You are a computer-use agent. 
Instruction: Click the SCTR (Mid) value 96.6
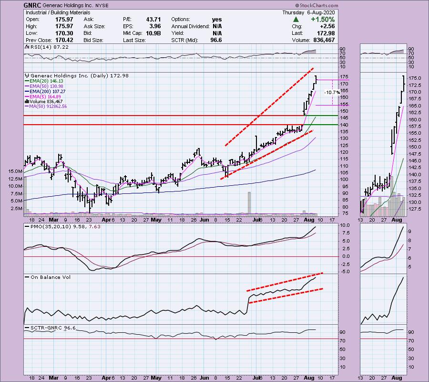[216, 40]
